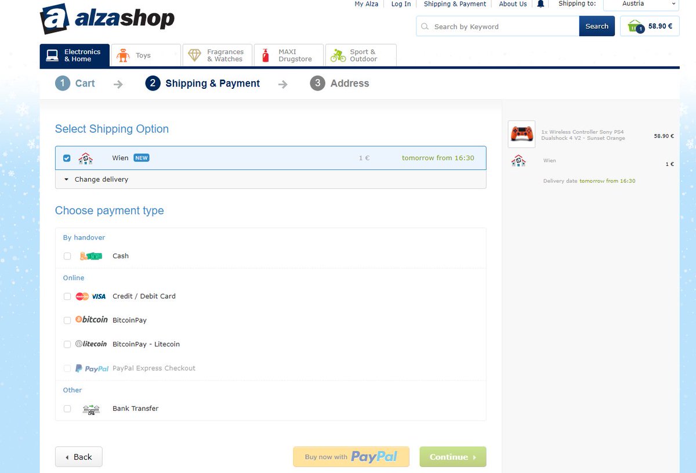Image resolution: width=696 pixels, height=473 pixels.
Task: Go to the Cart step
Action: 85,84
